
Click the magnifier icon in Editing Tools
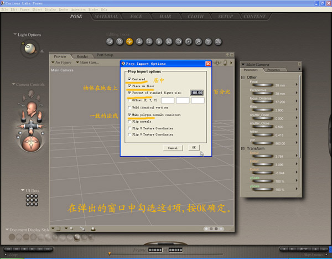(198, 42)
